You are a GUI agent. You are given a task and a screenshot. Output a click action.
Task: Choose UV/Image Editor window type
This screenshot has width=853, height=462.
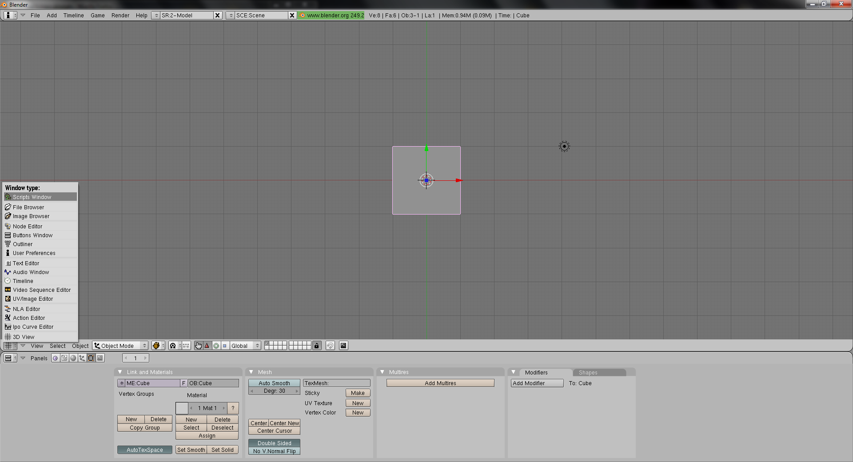33,299
